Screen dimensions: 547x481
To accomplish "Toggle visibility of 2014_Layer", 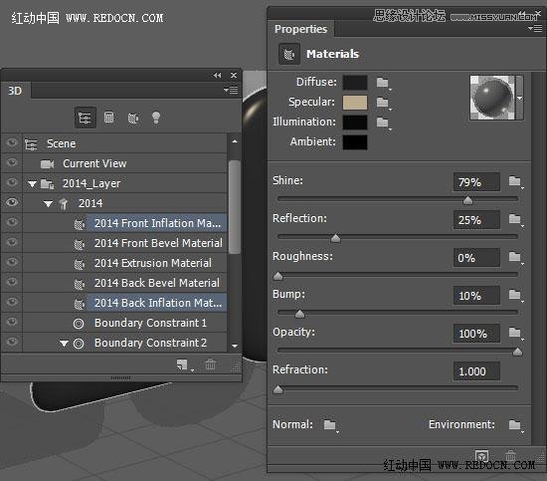I will [12, 182].
